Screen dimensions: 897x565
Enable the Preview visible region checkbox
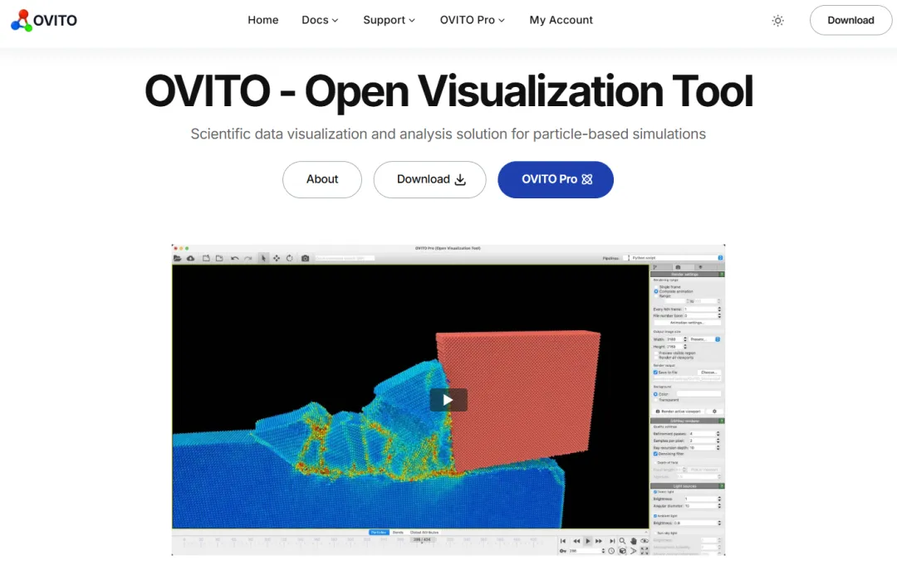656,353
